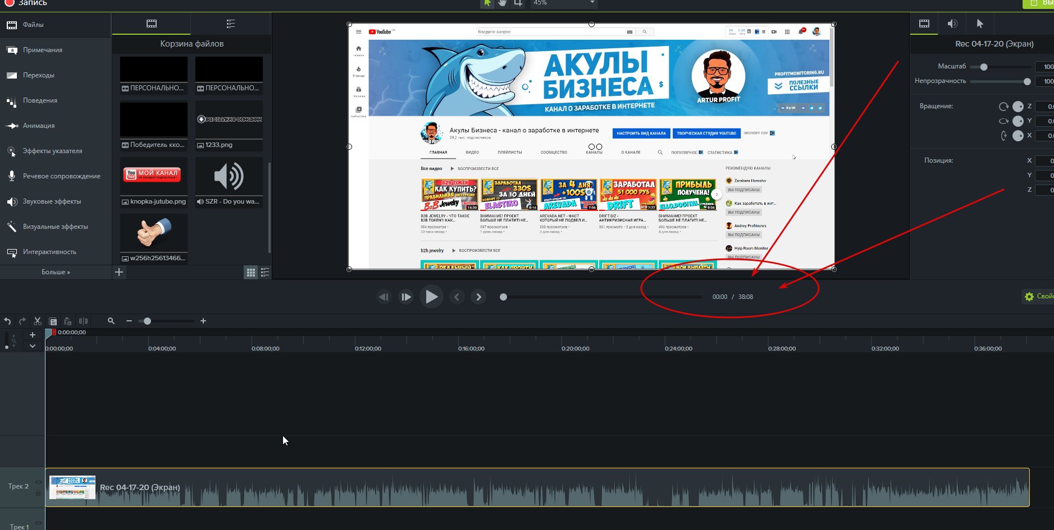Click the preview playback scrubber handle

[504, 297]
